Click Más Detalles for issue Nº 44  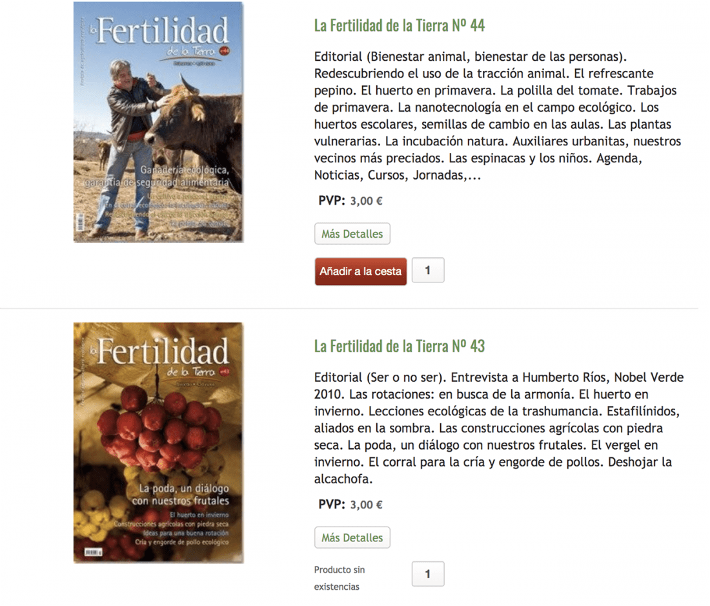coord(352,234)
